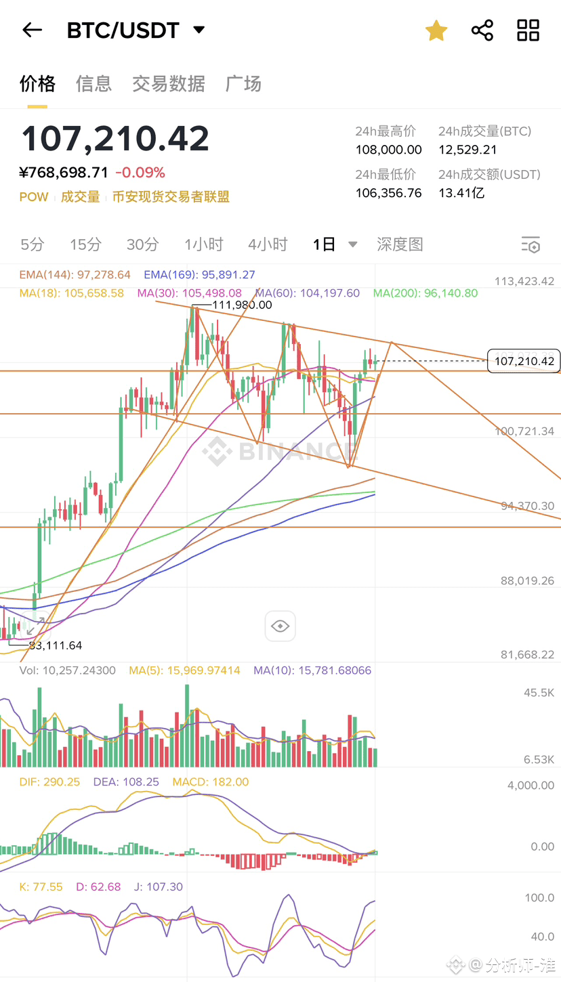Tap the EMA(169) indicator value
This screenshot has width=561, height=982.
(x=199, y=274)
